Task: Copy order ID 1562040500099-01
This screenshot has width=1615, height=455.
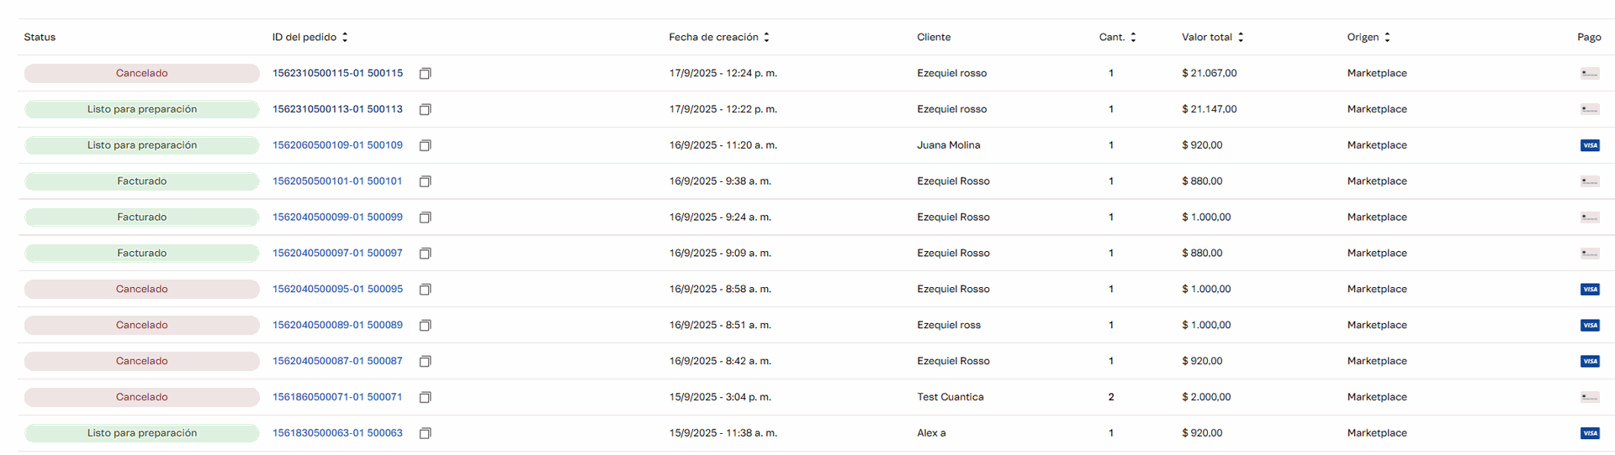Action: 425,217
